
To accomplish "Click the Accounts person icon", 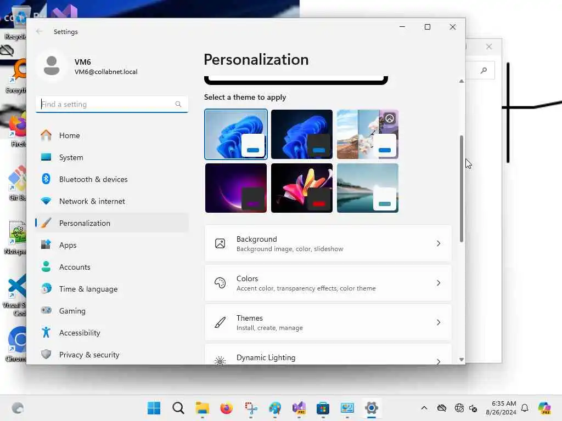I will [46, 266].
